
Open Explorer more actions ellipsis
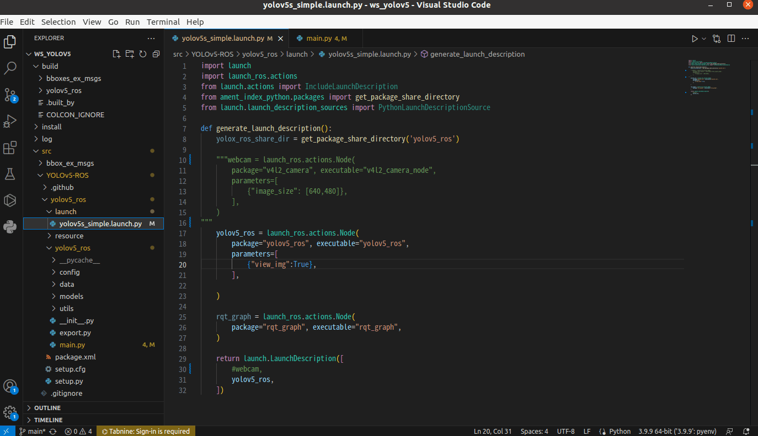[151, 39]
